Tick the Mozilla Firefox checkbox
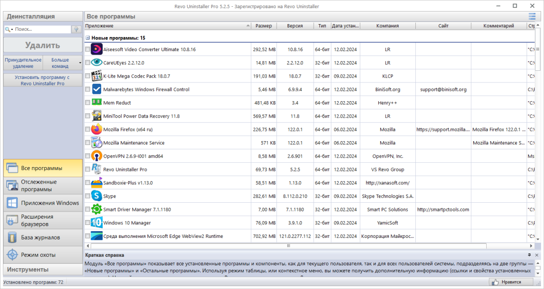The height and width of the screenshot is (289, 544). [88, 129]
